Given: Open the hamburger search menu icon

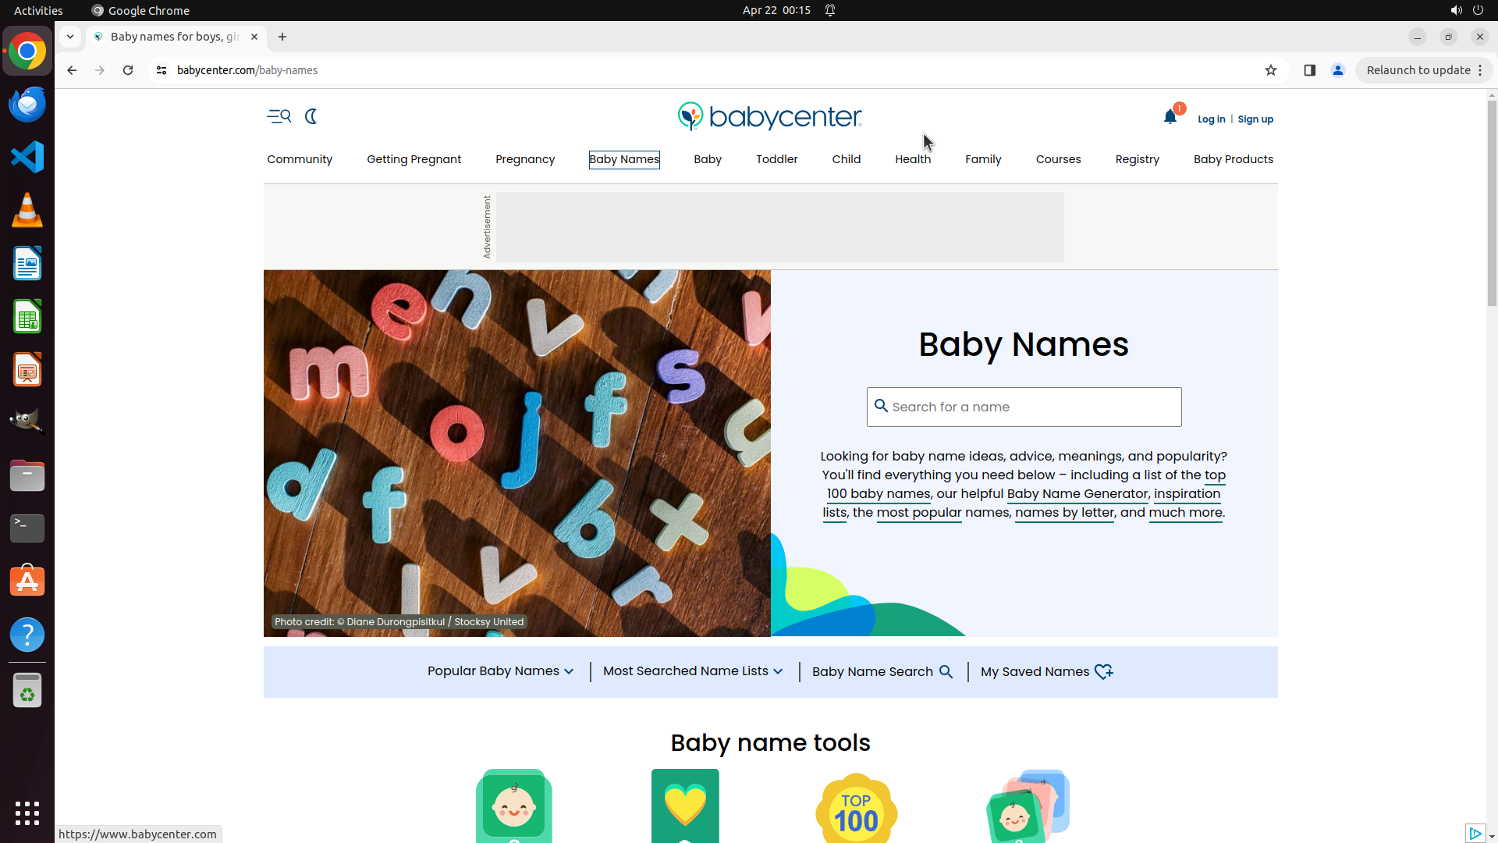Looking at the screenshot, I should click(x=279, y=116).
